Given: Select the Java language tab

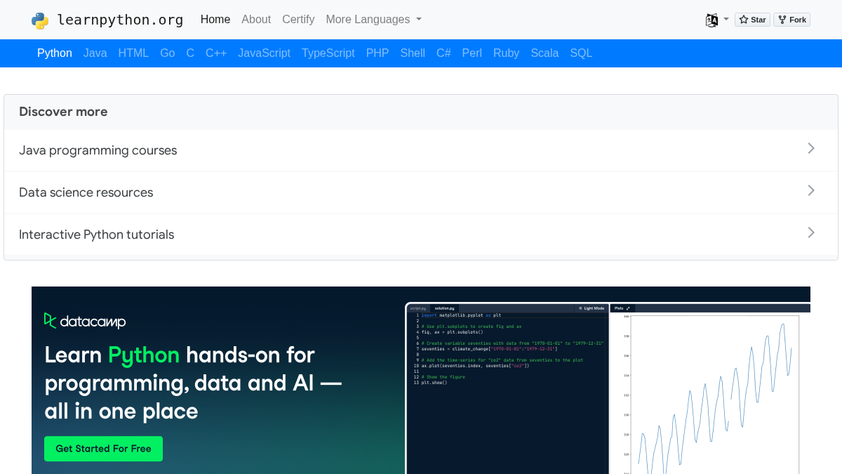Looking at the screenshot, I should pos(95,53).
